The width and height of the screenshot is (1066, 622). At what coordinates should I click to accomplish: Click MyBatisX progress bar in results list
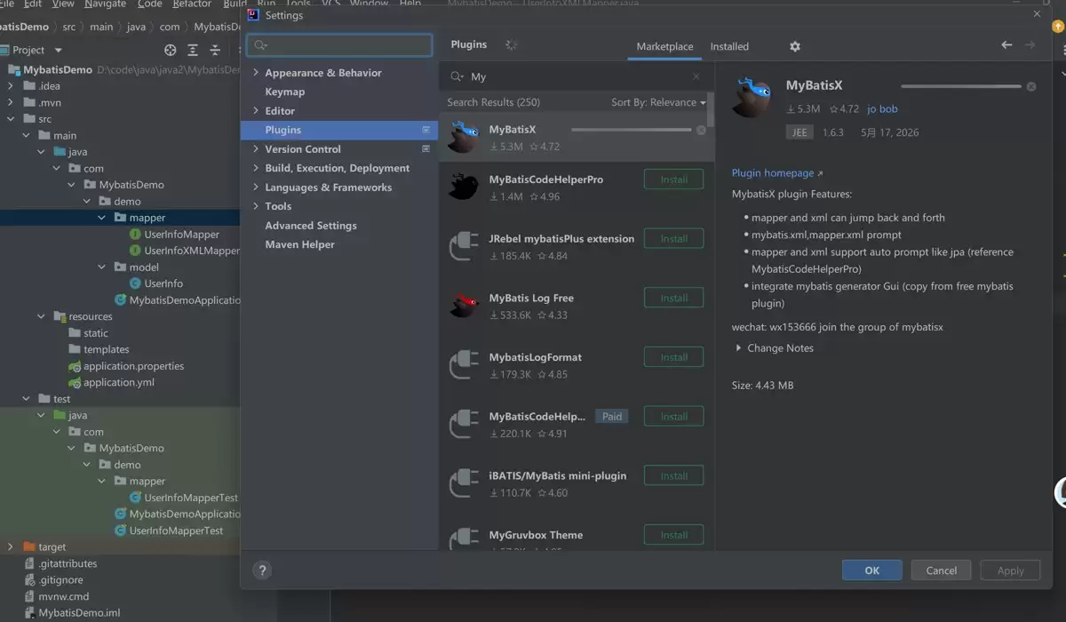(632, 130)
